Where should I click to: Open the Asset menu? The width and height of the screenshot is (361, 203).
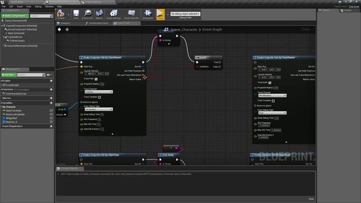20,6
